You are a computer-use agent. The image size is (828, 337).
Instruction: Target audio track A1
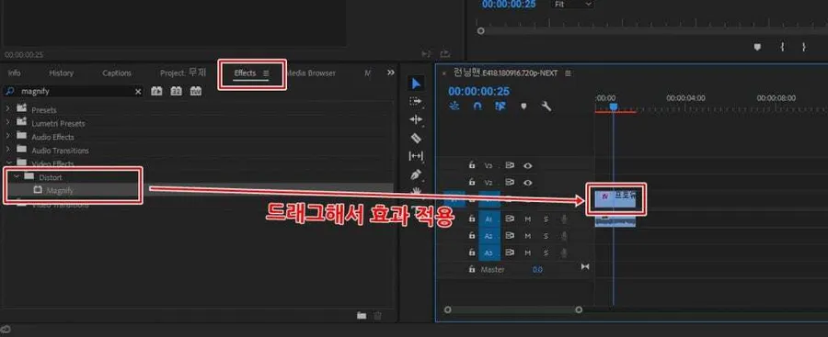pos(489,219)
